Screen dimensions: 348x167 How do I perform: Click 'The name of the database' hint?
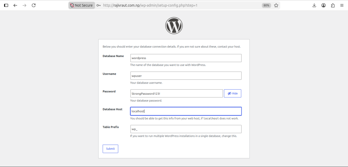(x=168, y=65)
